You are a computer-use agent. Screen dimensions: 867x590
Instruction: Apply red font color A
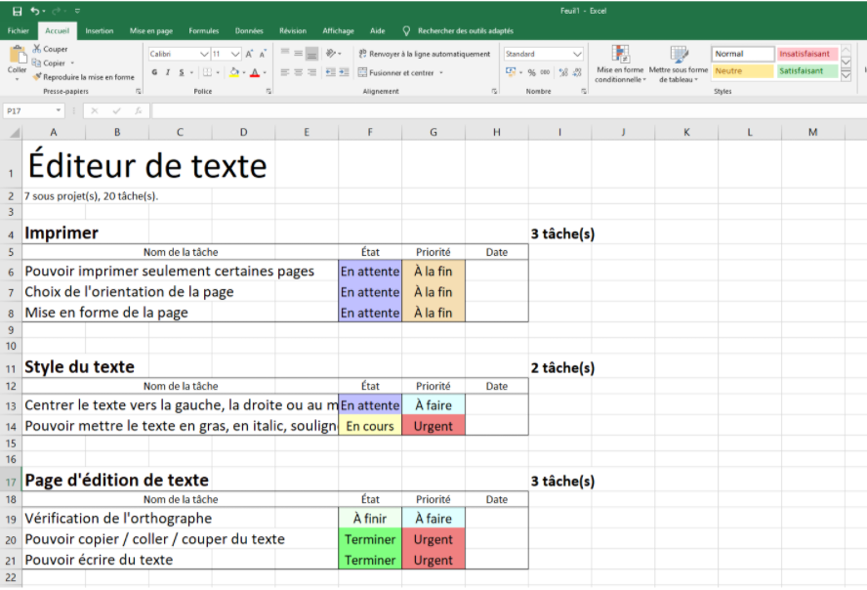(x=255, y=72)
